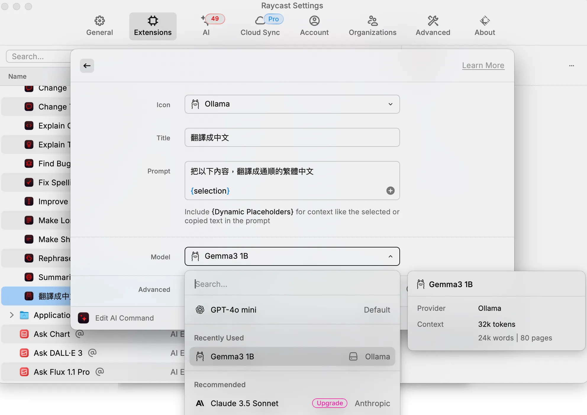Click the Advanced section label
Image resolution: width=587 pixels, height=415 pixels.
click(154, 289)
